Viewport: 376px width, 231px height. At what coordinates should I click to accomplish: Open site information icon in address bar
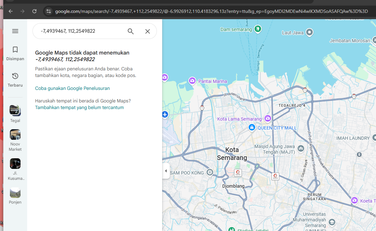point(49,11)
